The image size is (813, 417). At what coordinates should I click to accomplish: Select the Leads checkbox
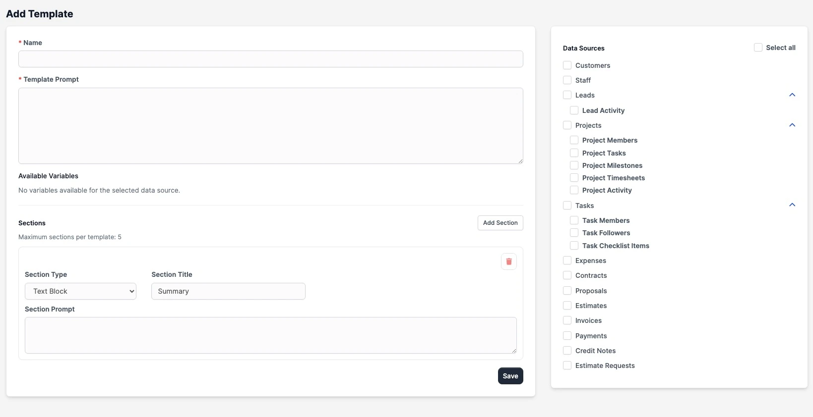coord(567,95)
